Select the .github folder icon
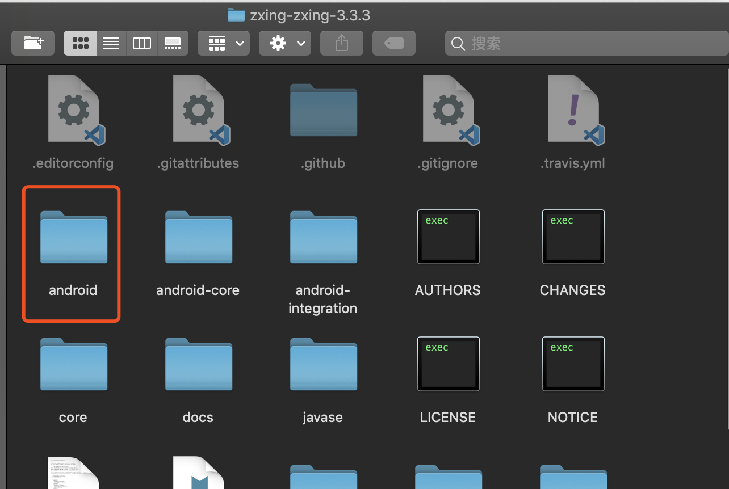Viewport: 729px width, 489px height. click(x=324, y=109)
